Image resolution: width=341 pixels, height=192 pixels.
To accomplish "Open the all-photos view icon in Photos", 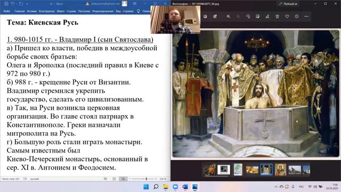I will [x=205, y=17].
